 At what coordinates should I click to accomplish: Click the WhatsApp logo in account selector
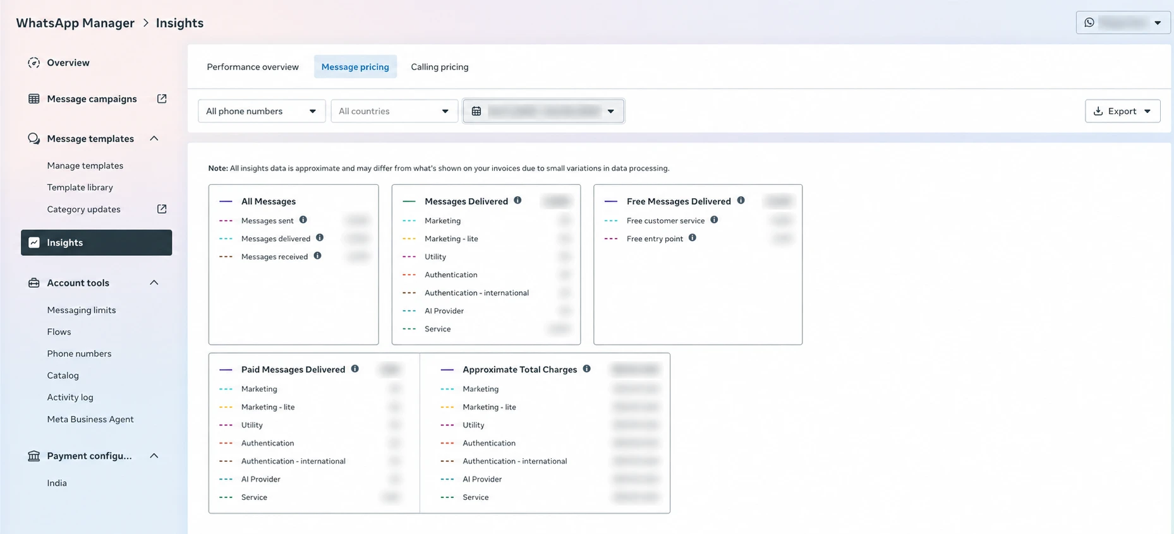(1089, 22)
